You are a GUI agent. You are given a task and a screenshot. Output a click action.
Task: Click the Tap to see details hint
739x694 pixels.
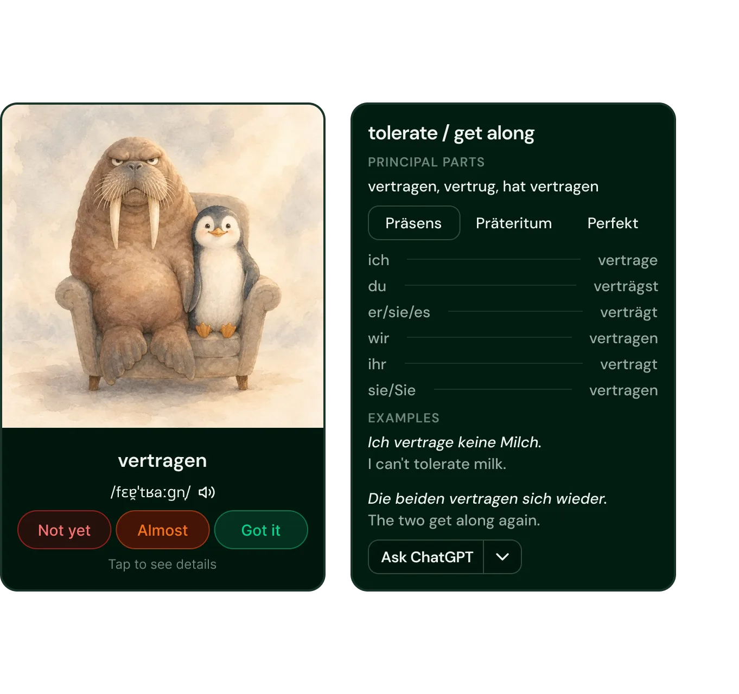click(x=162, y=564)
